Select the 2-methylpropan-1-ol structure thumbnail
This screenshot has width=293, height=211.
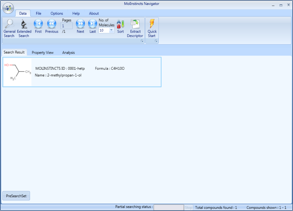coord(17,72)
